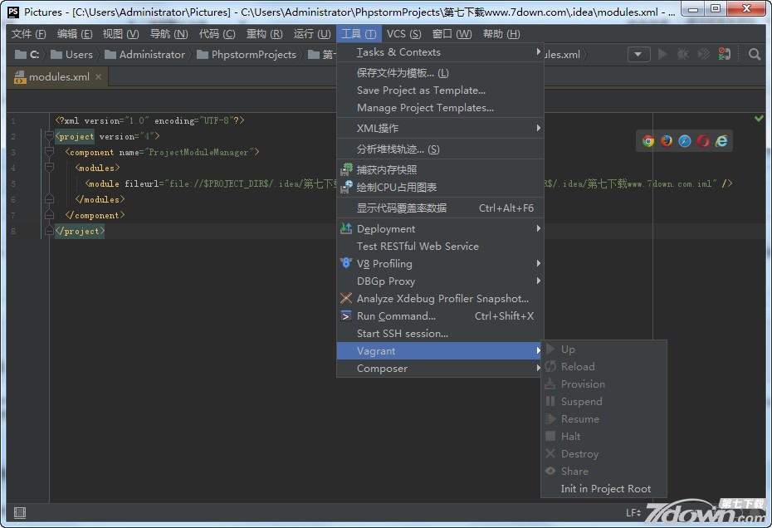The height and width of the screenshot is (528, 772).
Task: Click the listen for debug connections phone icon
Action: [x=725, y=54]
